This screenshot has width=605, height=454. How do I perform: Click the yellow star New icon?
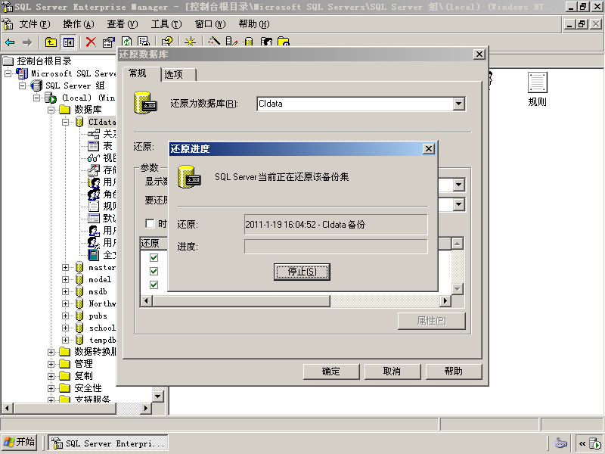[x=191, y=42]
